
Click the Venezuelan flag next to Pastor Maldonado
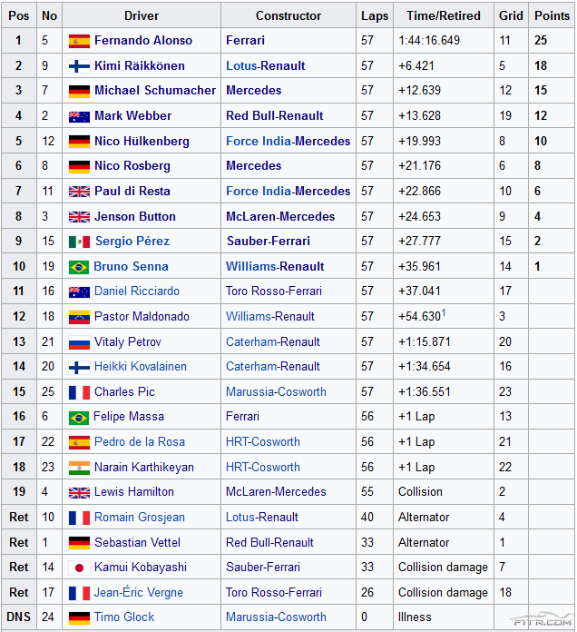tap(79, 317)
